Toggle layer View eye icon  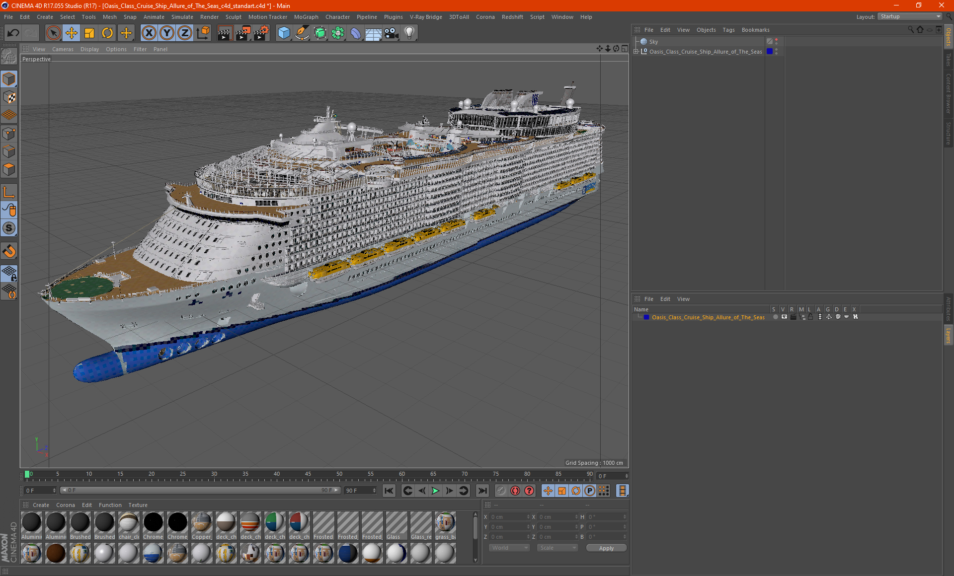(x=784, y=317)
